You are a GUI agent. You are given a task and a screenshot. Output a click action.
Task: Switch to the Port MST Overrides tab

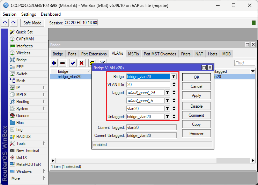point(160,54)
